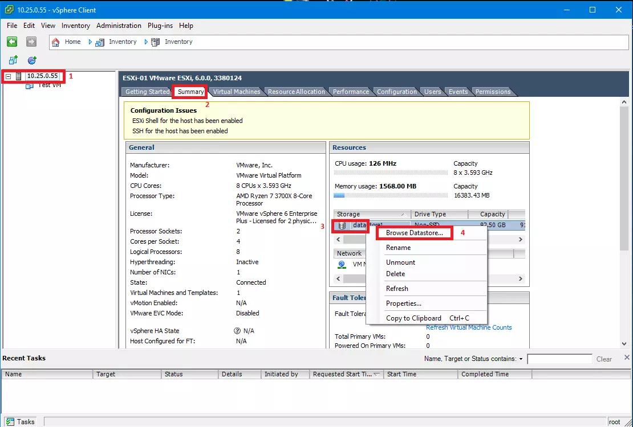The image size is (633, 427).
Task: Open the Plug-ins menu
Action: coord(160,26)
